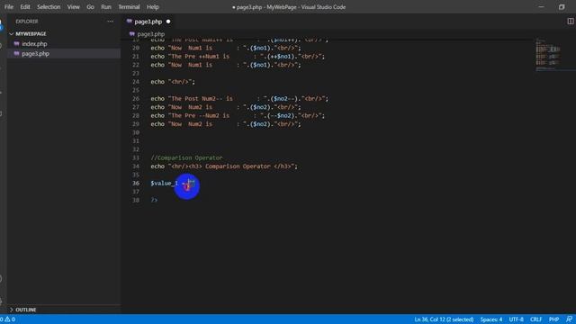Image resolution: width=576 pixels, height=324 pixels.
Task: Open the errors and warnings status item
Action: (x=8, y=319)
